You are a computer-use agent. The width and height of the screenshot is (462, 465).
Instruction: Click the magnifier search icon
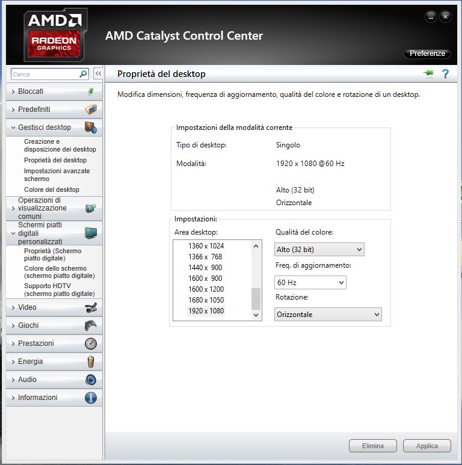coord(83,74)
